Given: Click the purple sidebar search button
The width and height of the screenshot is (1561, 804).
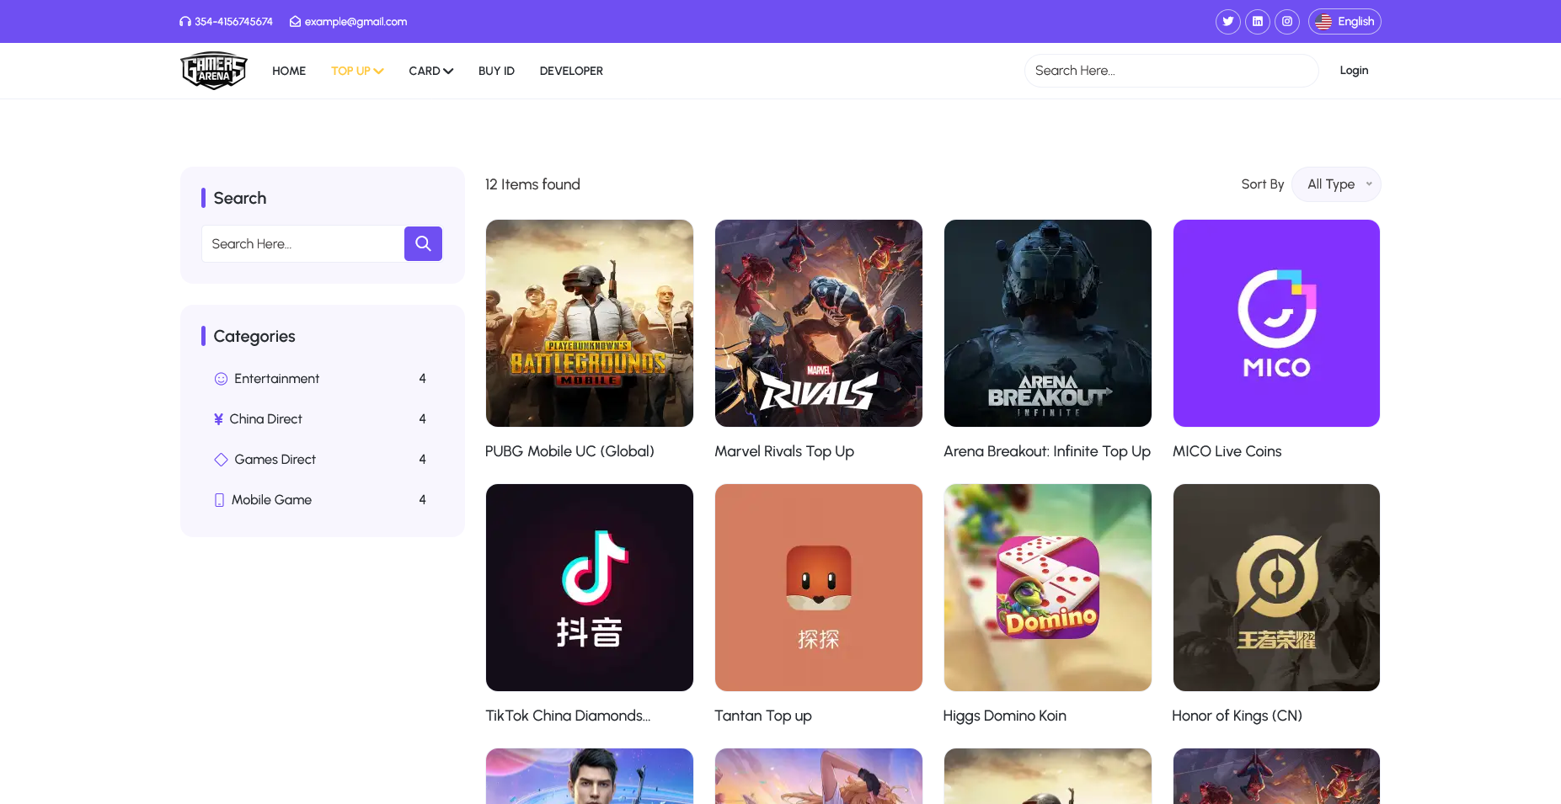Looking at the screenshot, I should pos(423,243).
